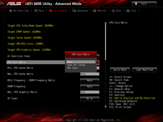The width and height of the screenshot is (163, 122).
Task: Click the scrollbar up arrow
Action: (106, 23)
